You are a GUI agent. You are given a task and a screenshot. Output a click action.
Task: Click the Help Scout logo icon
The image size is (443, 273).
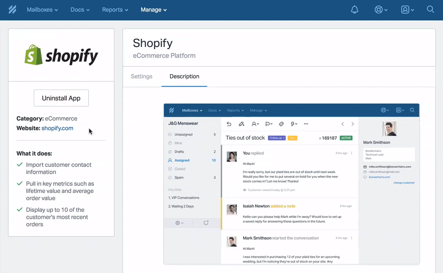point(12,10)
